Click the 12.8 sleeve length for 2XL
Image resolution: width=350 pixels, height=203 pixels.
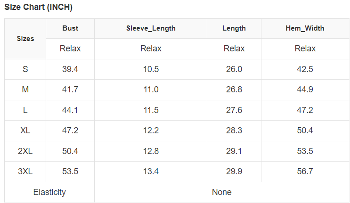tap(151, 151)
